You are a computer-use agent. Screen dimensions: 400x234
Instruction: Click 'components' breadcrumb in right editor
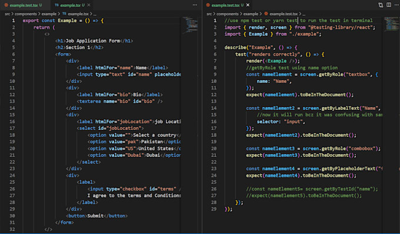pos(228,14)
